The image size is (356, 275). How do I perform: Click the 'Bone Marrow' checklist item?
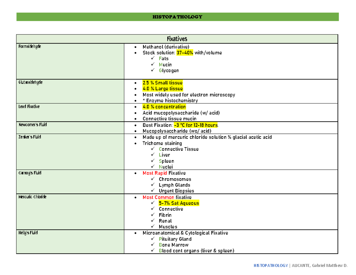point(174,245)
